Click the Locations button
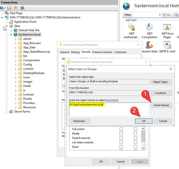 (x=161, y=93)
